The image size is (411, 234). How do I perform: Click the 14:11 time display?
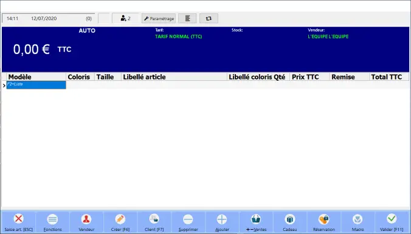[x=12, y=19]
